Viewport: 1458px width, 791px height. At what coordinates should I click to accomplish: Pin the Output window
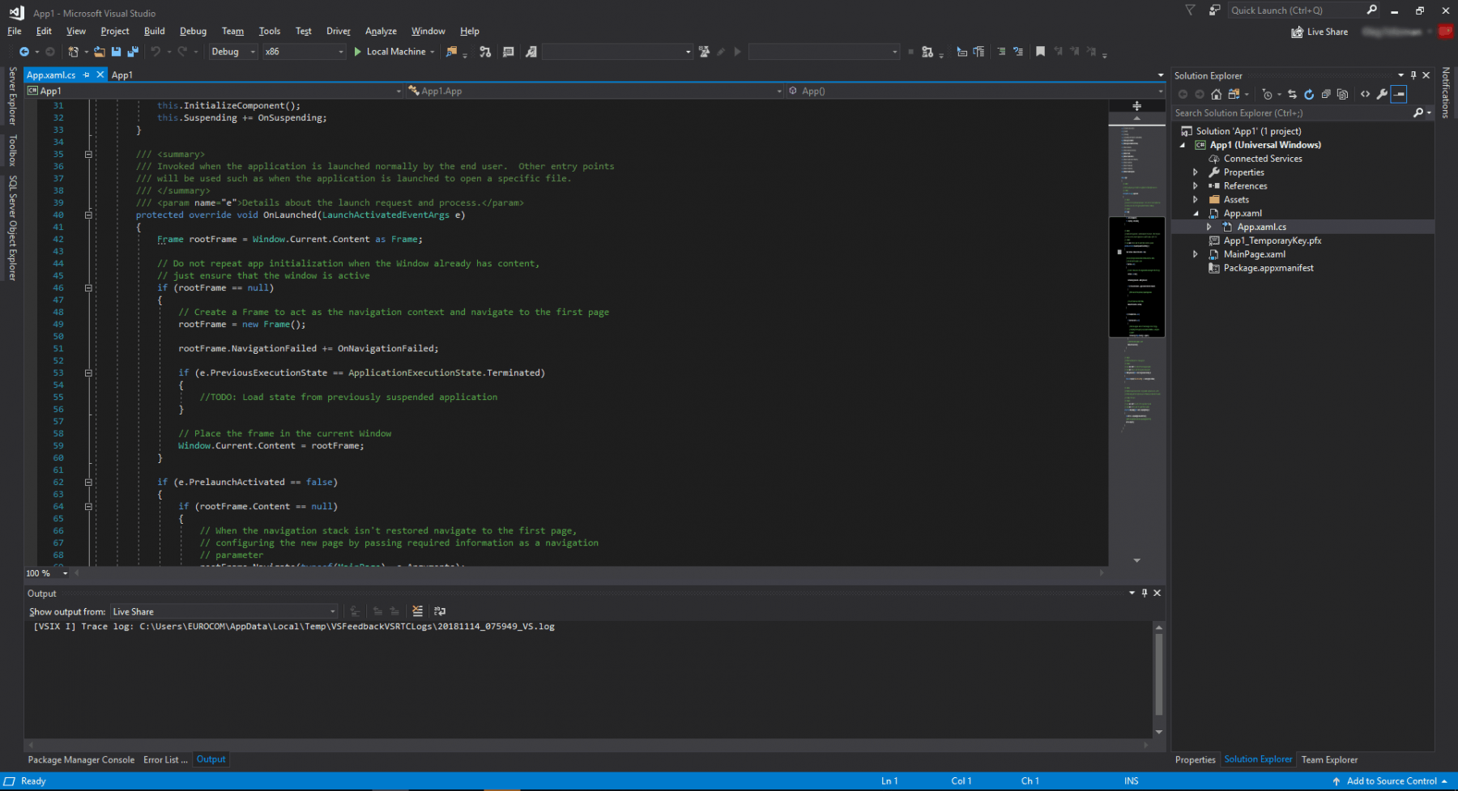(x=1145, y=593)
